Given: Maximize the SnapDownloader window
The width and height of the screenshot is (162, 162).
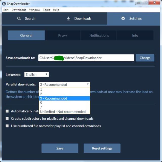Looking at the screenshot, I should pyautogui.click(x=145, y=3).
